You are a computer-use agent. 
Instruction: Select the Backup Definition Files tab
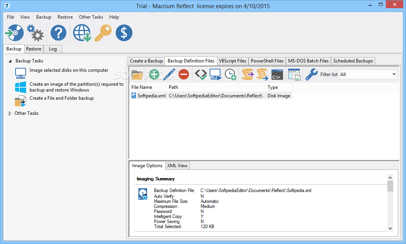coord(191,61)
